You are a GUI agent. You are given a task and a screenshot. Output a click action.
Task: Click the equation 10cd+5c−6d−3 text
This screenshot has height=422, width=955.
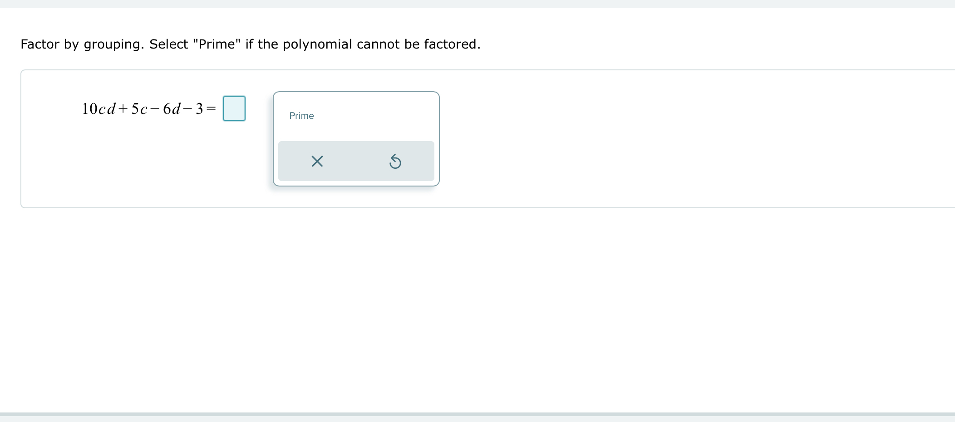point(145,108)
